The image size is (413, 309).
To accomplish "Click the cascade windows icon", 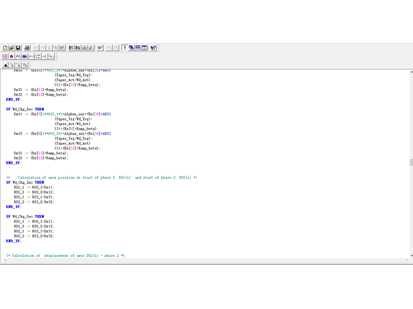I will click(x=132, y=48).
